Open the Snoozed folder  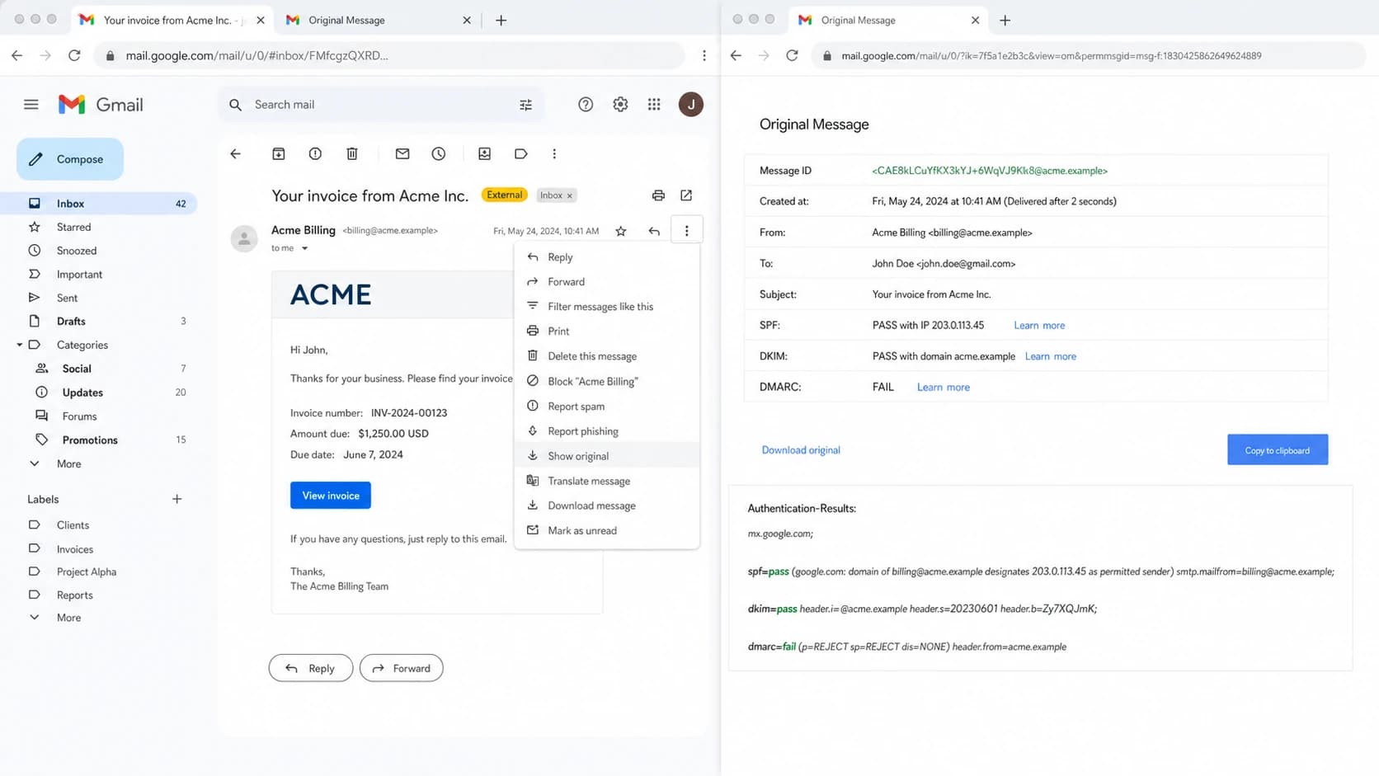click(99, 251)
